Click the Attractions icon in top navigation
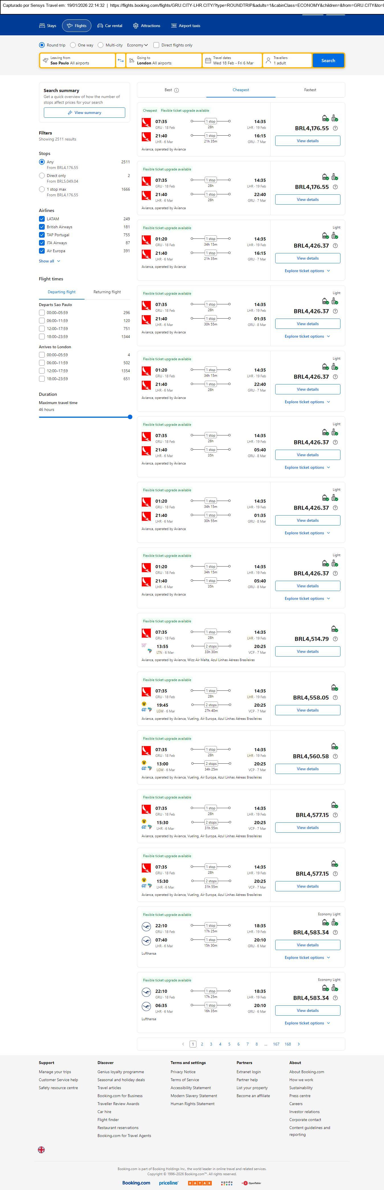Screen dimensions: 384x1190 [136, 26]
